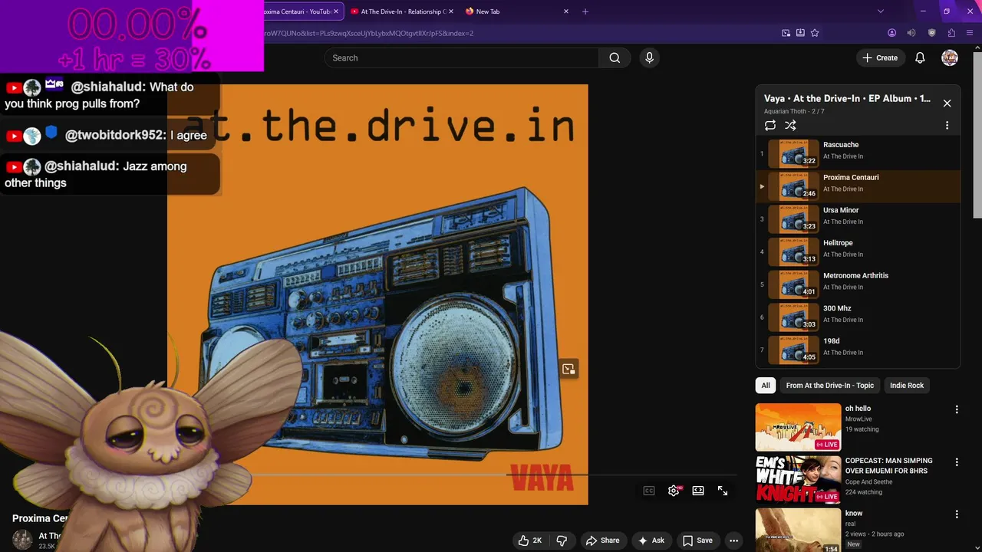Open the 'oh hello' live stream thumbnail
Image resolution: width=982 pixels, height=552 pixels.
[798, 427]
